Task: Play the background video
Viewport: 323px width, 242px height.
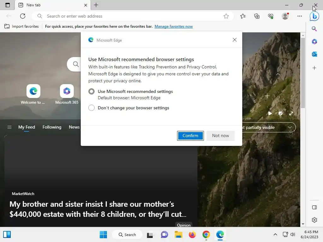Action: point(270,113)
